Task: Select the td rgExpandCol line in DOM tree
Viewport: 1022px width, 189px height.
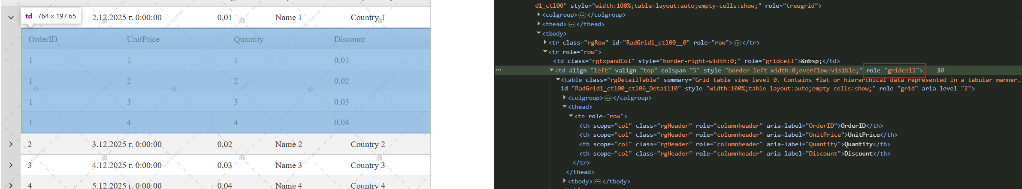Action: (x=696, y=61)
